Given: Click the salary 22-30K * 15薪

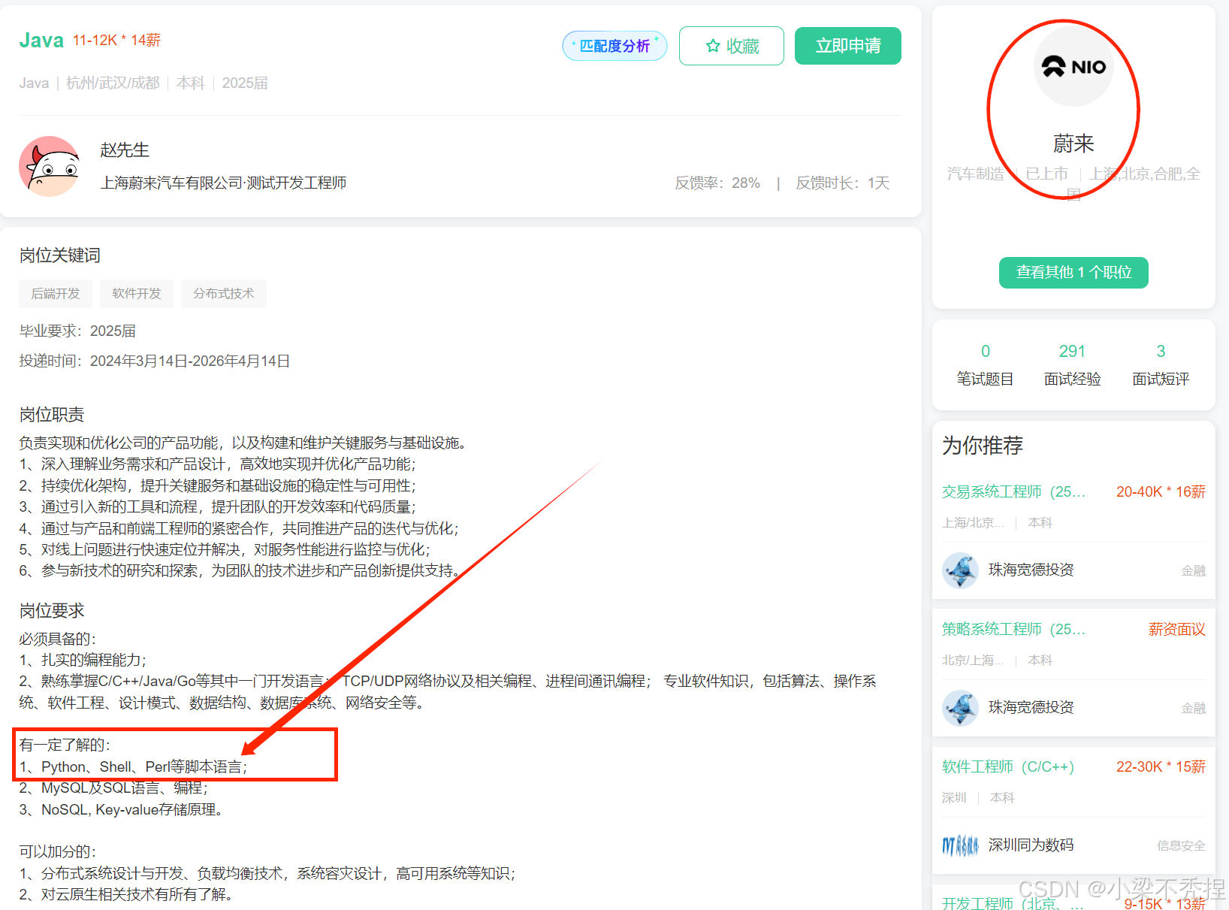Looking at the screenshot, I should tap(1161, 767).
